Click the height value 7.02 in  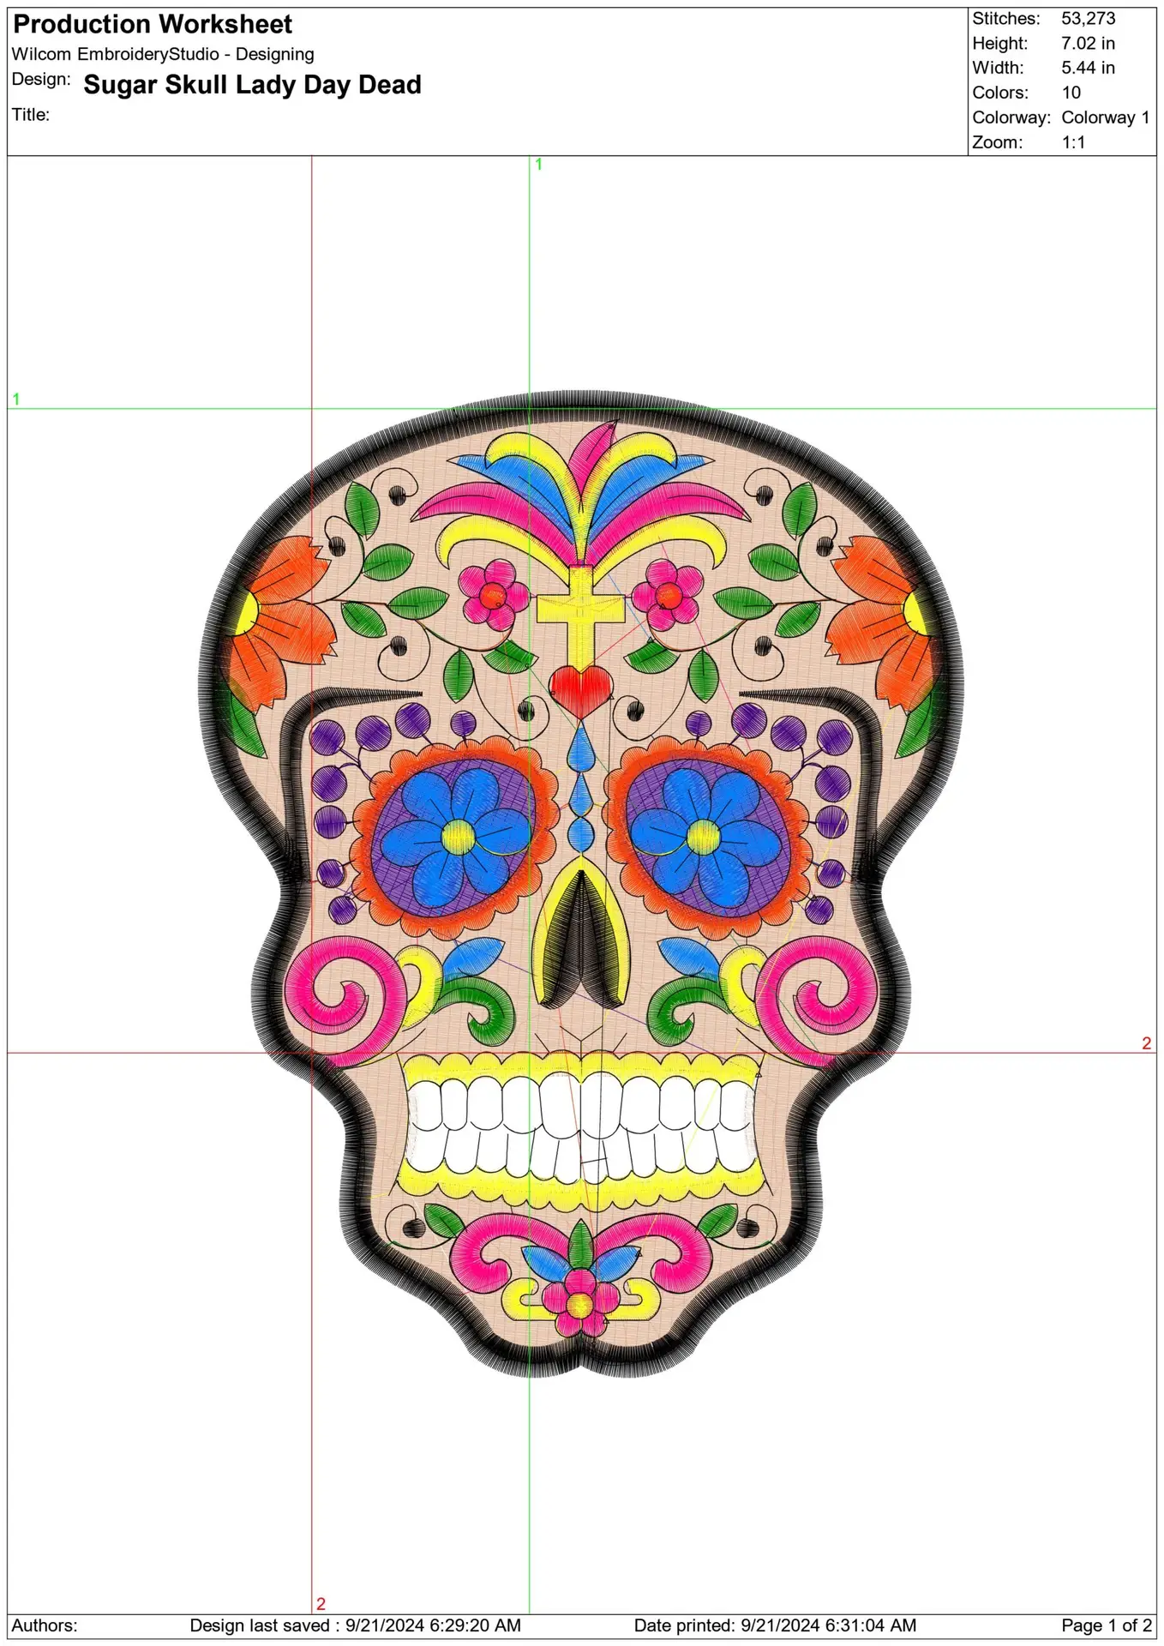[x=1089, y=43]
